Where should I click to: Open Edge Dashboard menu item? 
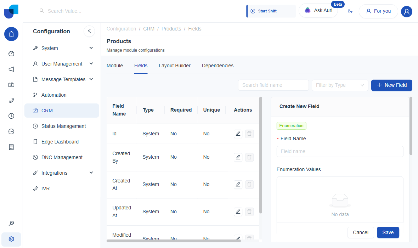(62, 142)
